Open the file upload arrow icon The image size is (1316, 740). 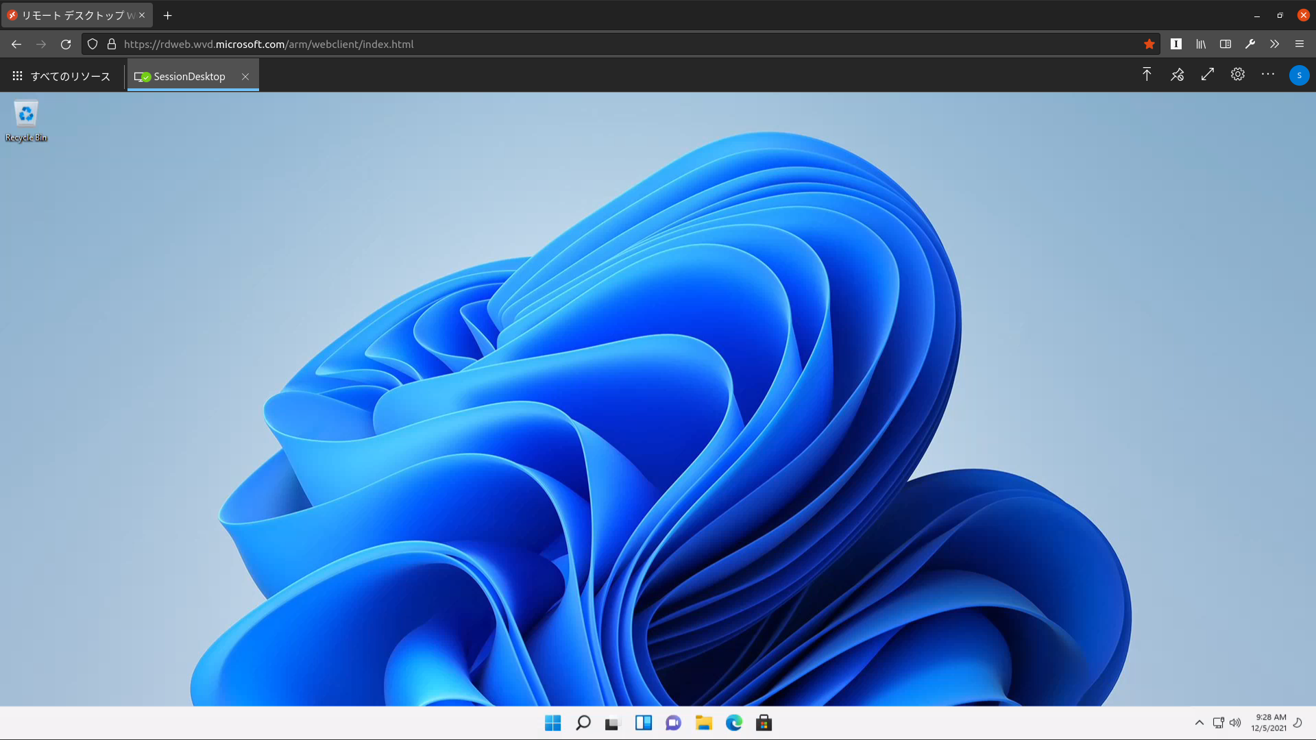[x=1147, y=75]
